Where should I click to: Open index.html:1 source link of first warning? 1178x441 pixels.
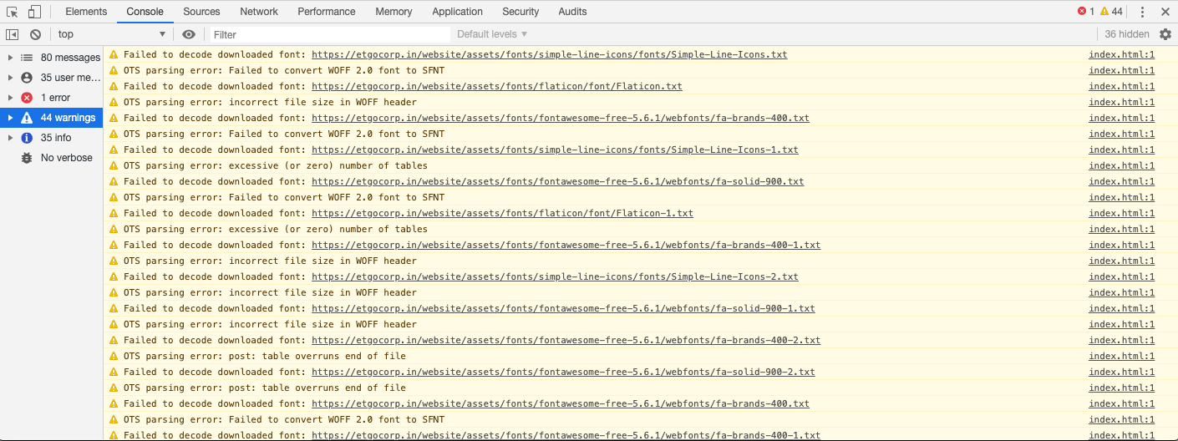1121,54
